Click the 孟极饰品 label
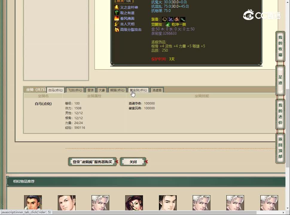The height and width of the screenshot is (215, 290). (x=159, y=42)
